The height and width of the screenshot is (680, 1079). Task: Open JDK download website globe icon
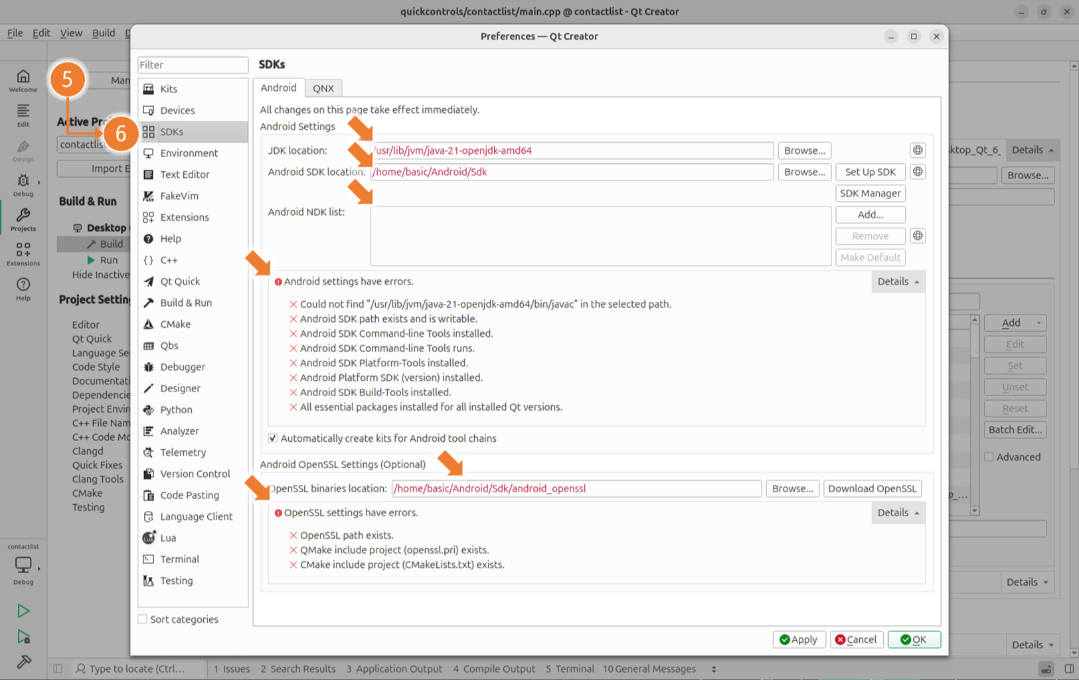918,151
